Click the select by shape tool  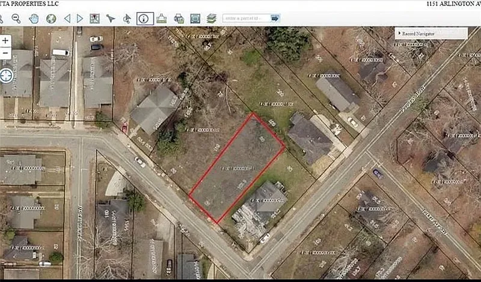[127, 19]
